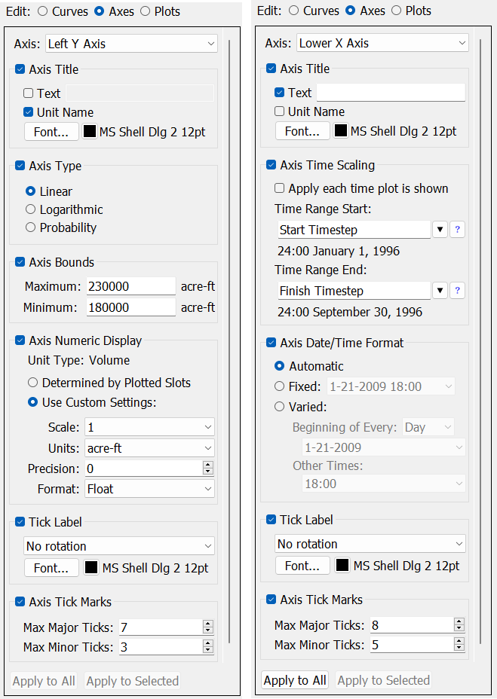Choose the Varied date/time format option
The height and width of the screenshot is (699, 497).
click(x=280, y=407)
